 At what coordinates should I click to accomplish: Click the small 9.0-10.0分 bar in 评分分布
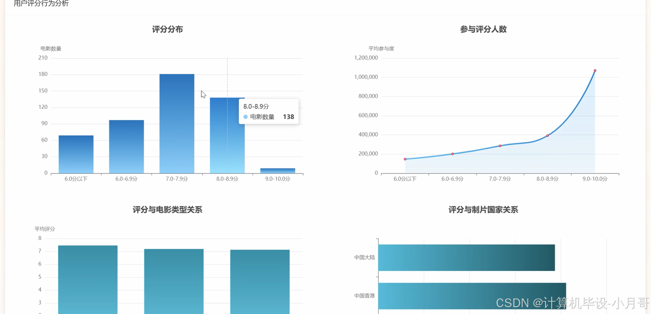point(278,171)
